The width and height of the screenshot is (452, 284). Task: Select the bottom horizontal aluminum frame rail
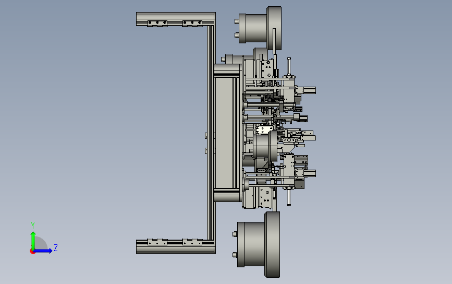(x=176, y=246)
